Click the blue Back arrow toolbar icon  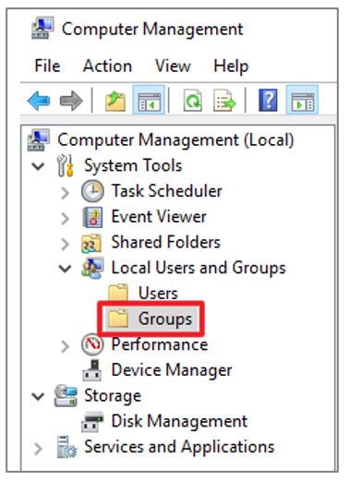[x=39, y=101]
